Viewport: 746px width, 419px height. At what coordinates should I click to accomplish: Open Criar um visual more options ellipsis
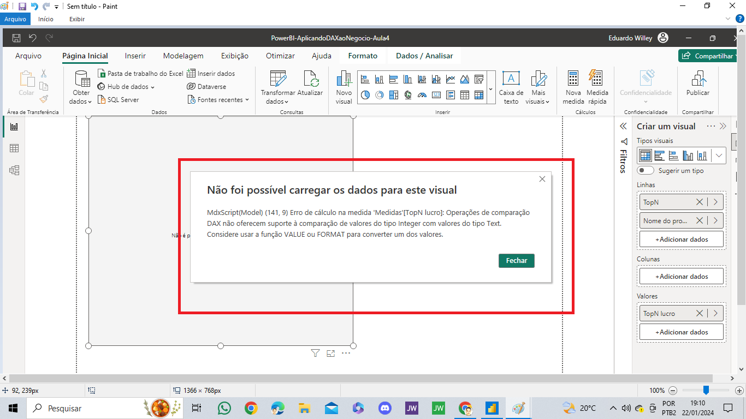(x=711, y=126)
